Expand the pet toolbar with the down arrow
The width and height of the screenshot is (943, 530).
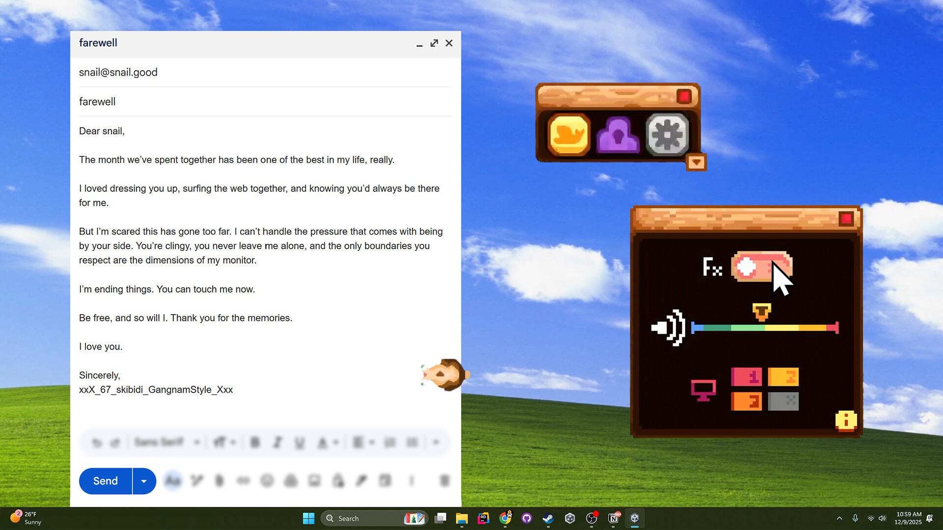(x=695, y=162)
